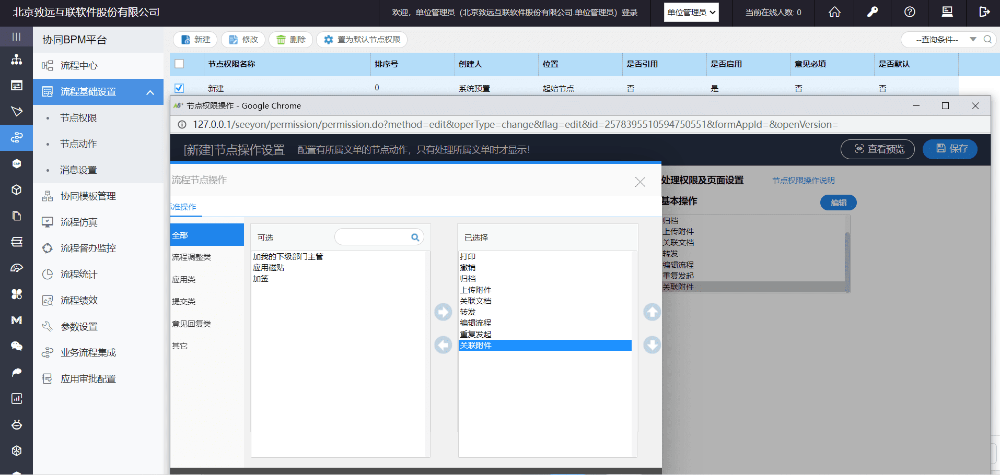1000x475 pixels.
Task: Check the select-all checkbox in table header
Action: [179, 64]
